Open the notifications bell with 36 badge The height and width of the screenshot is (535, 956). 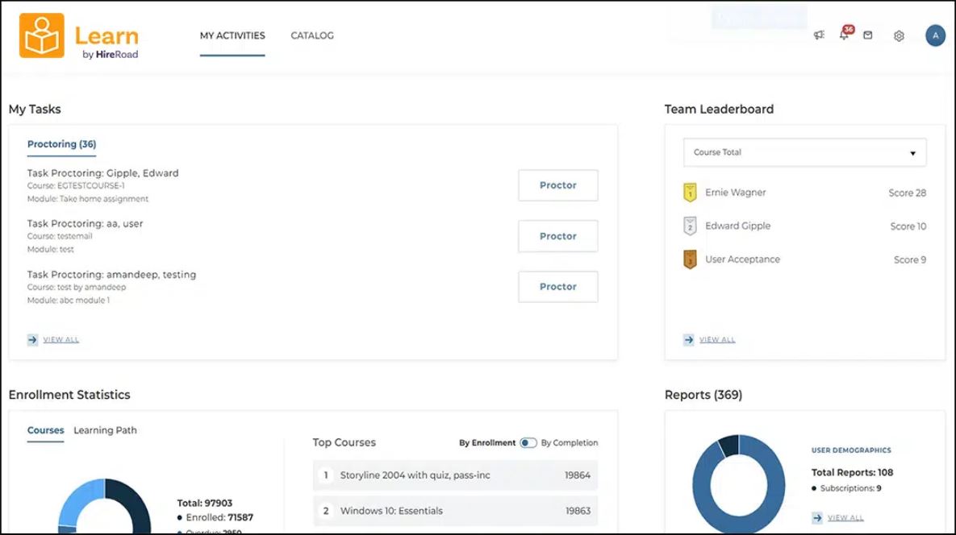pos(842,36)
